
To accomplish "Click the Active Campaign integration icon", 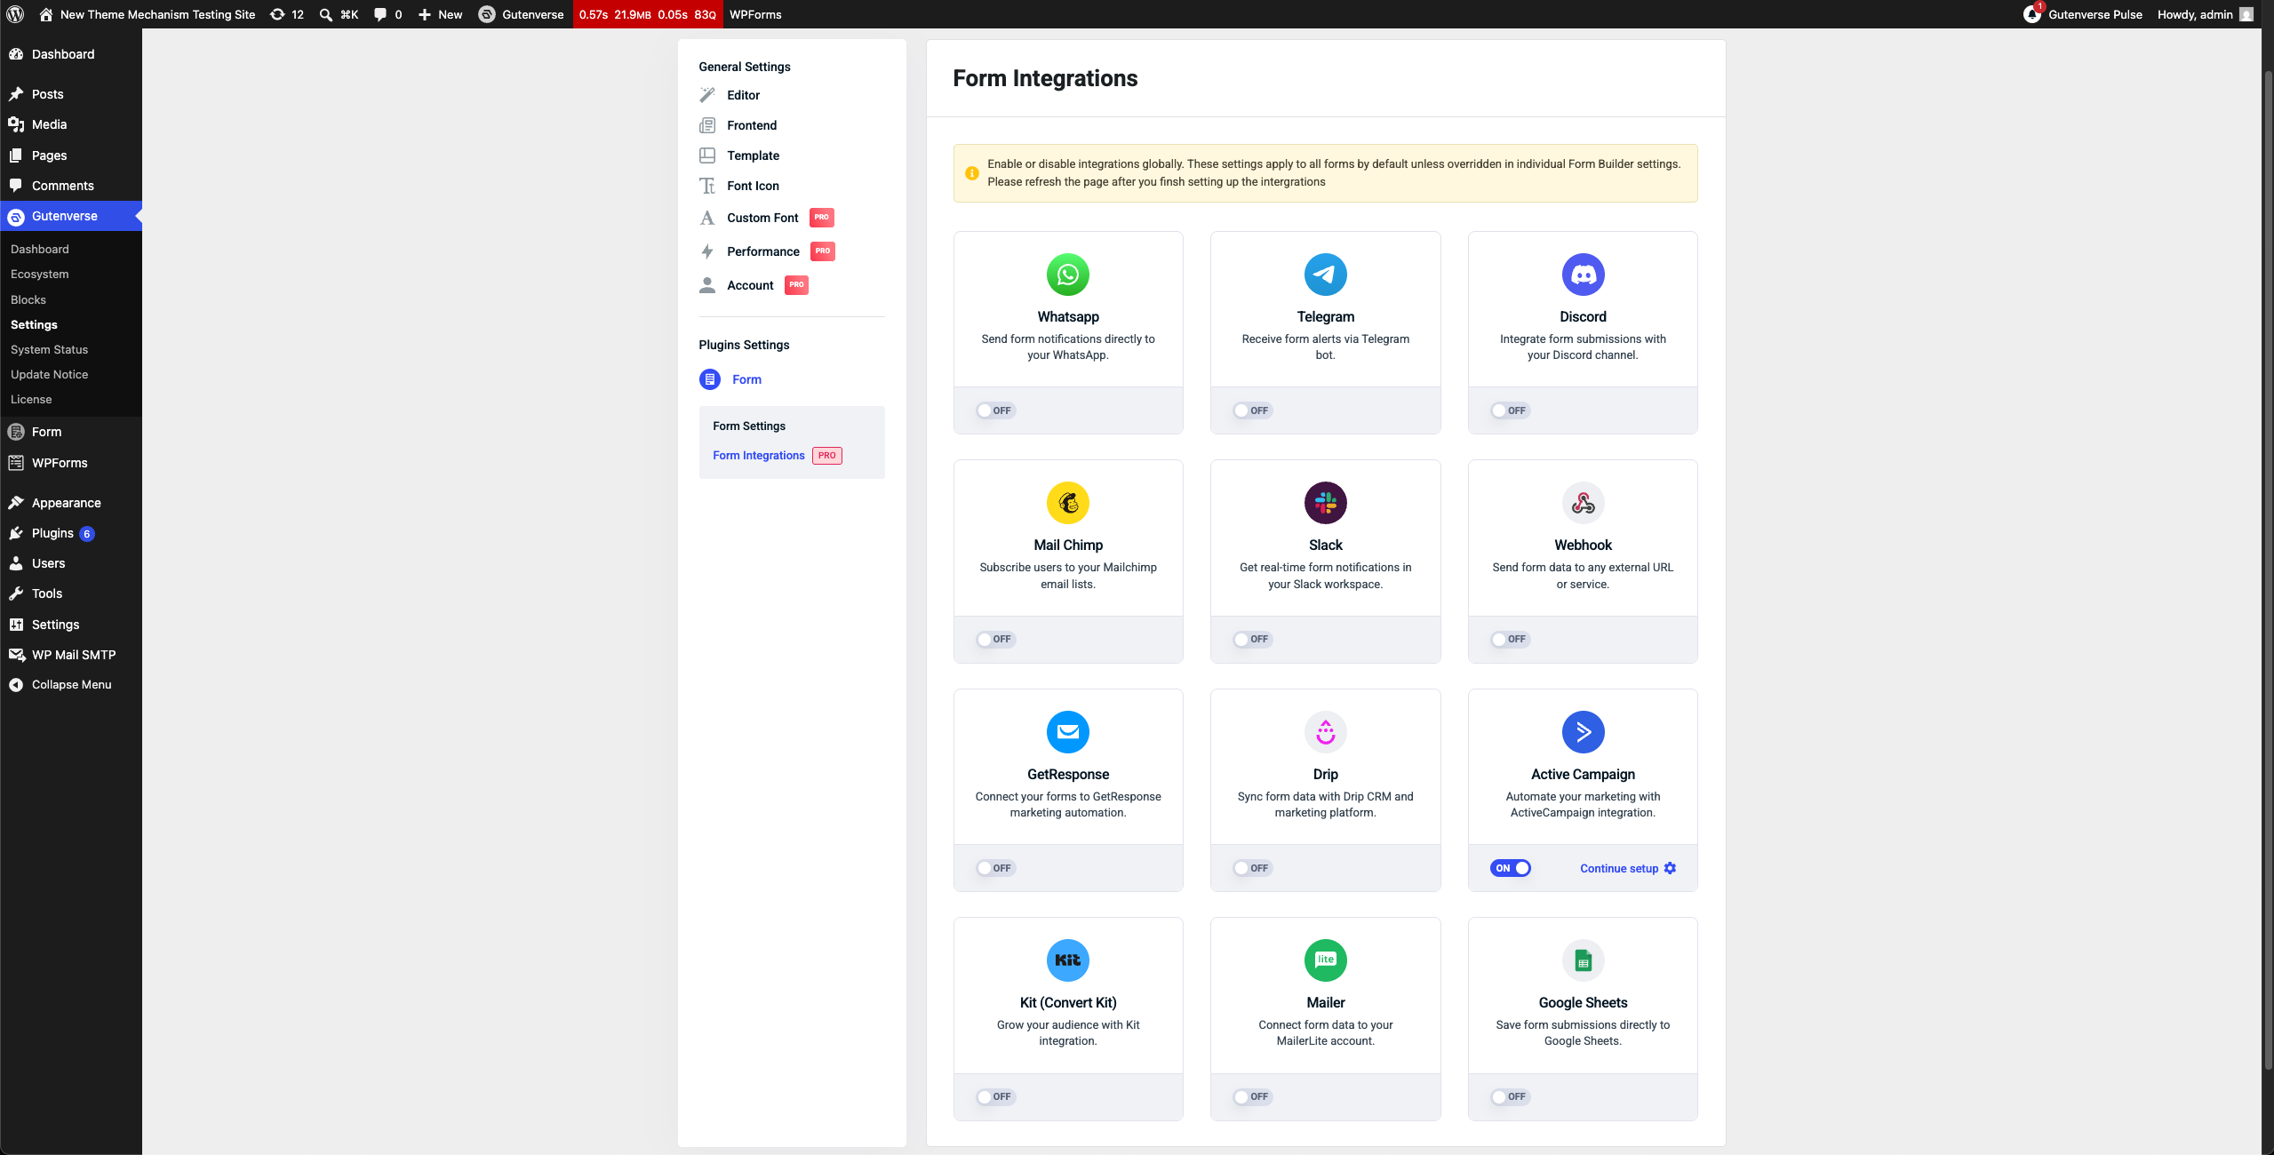I will (1583, 732).
